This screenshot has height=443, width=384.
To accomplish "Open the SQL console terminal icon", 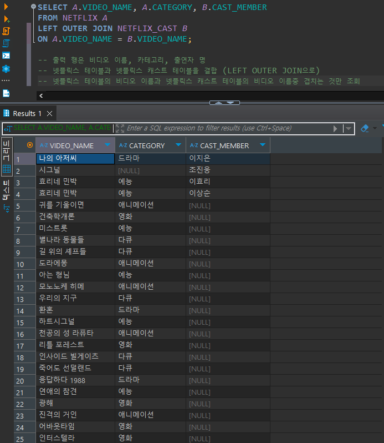I will coord(6,56).
